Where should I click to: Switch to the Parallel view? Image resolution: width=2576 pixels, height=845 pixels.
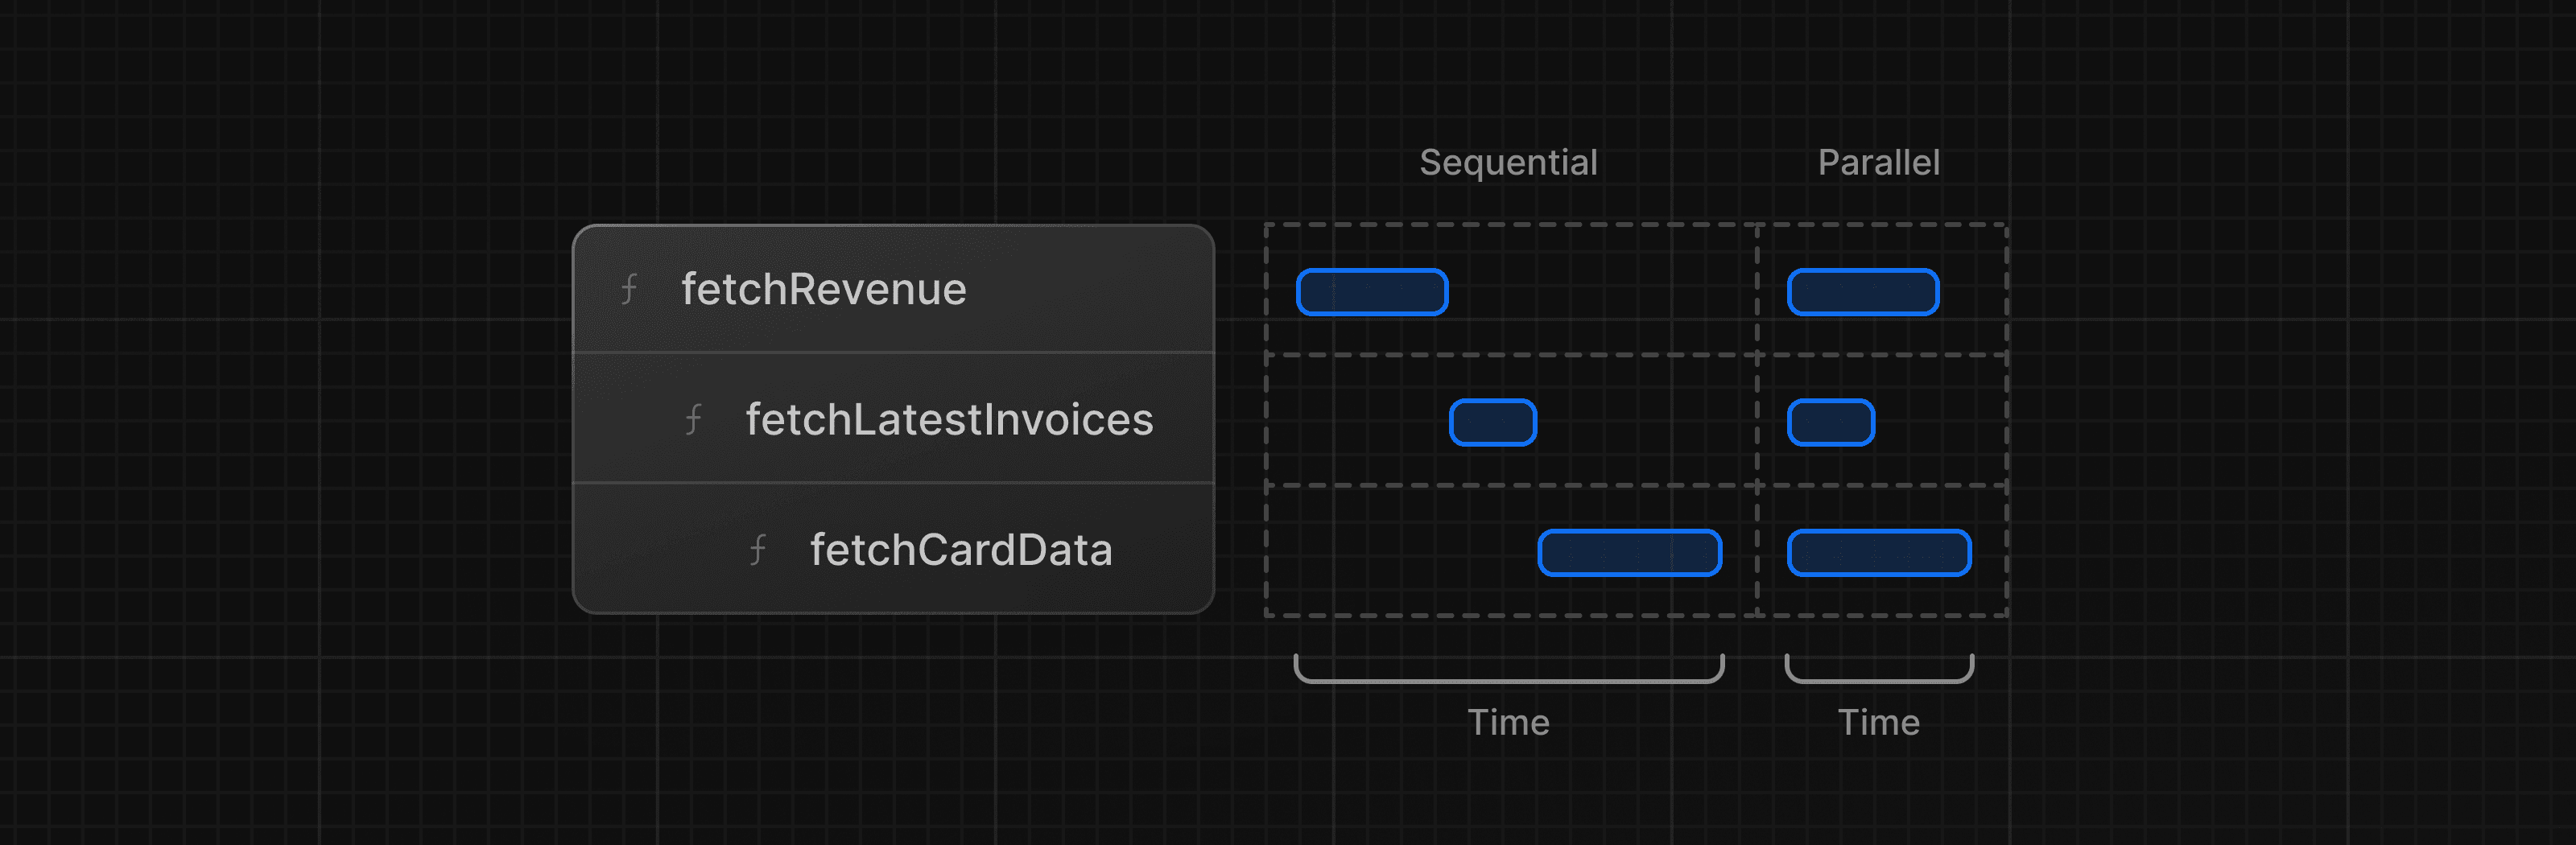[1880, 161]
